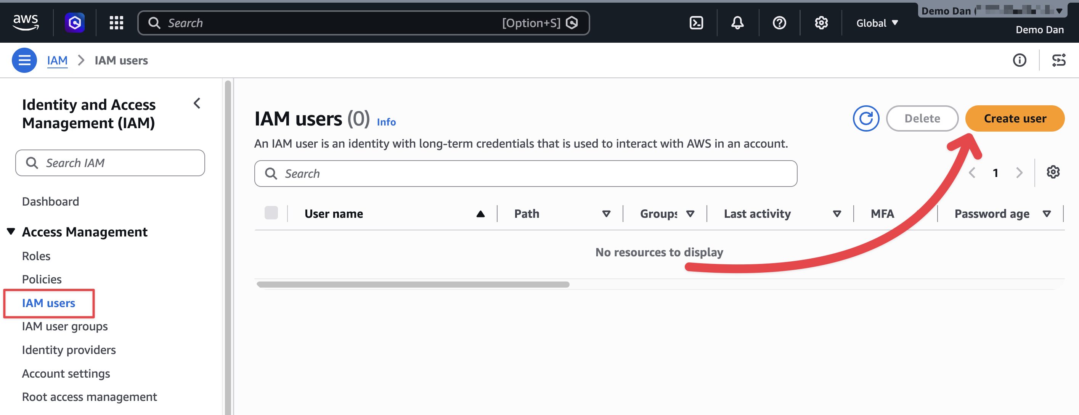This screenshot has height=415, width=1079.
Task: Open the info panel icon below account menu
Action: coord(1019,60)
